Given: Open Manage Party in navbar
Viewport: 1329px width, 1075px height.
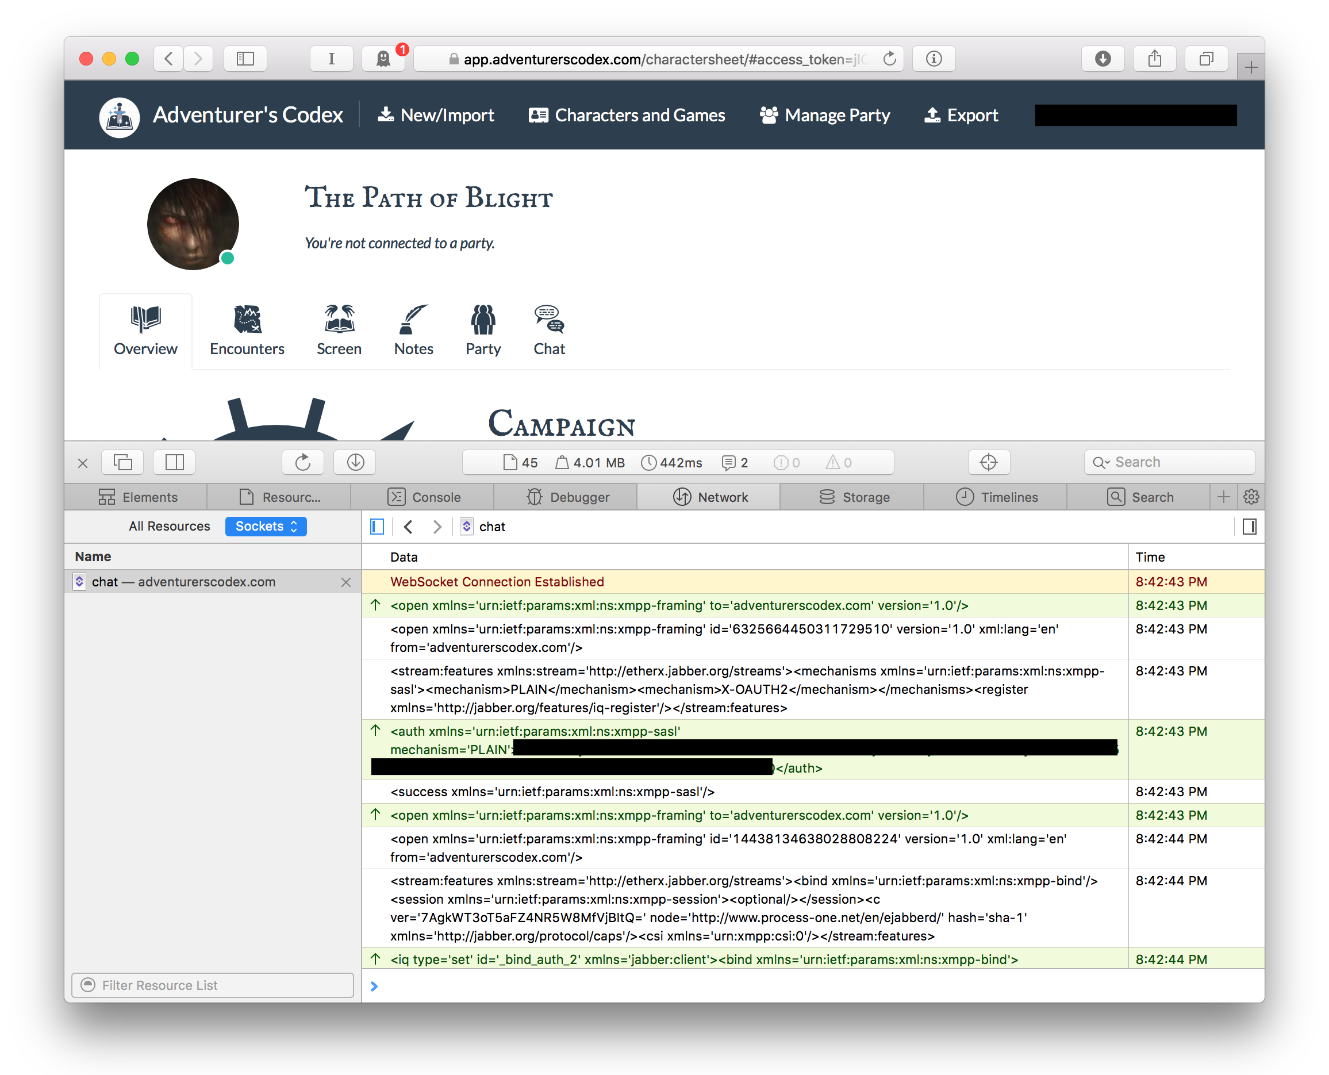Looking at the screenshot, I should click(824, 115).
